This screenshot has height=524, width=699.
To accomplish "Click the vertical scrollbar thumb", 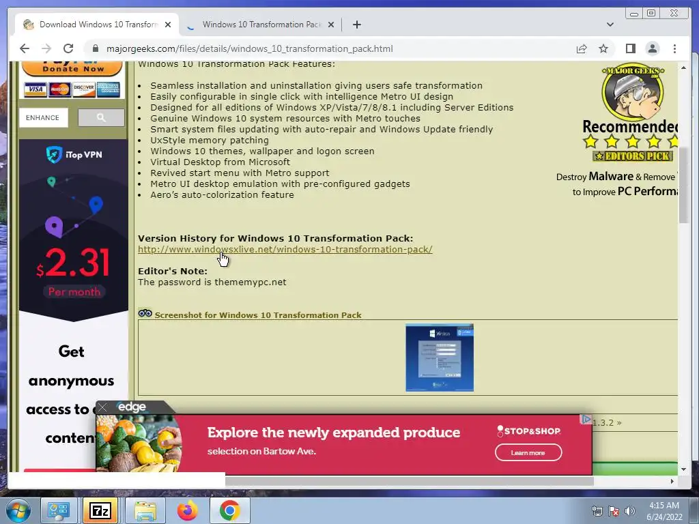I will point(683,184).
